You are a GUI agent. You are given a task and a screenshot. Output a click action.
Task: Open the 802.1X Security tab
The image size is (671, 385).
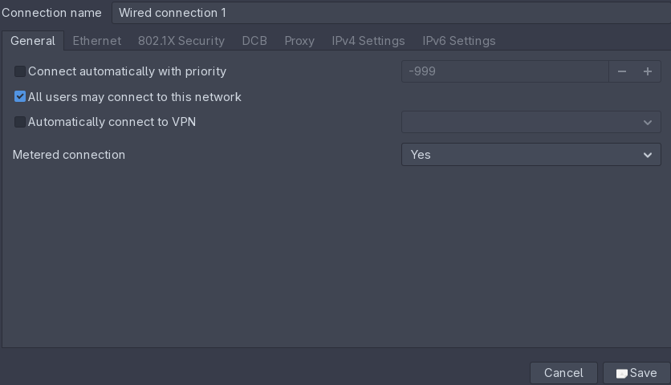click(x=181, y=41)
